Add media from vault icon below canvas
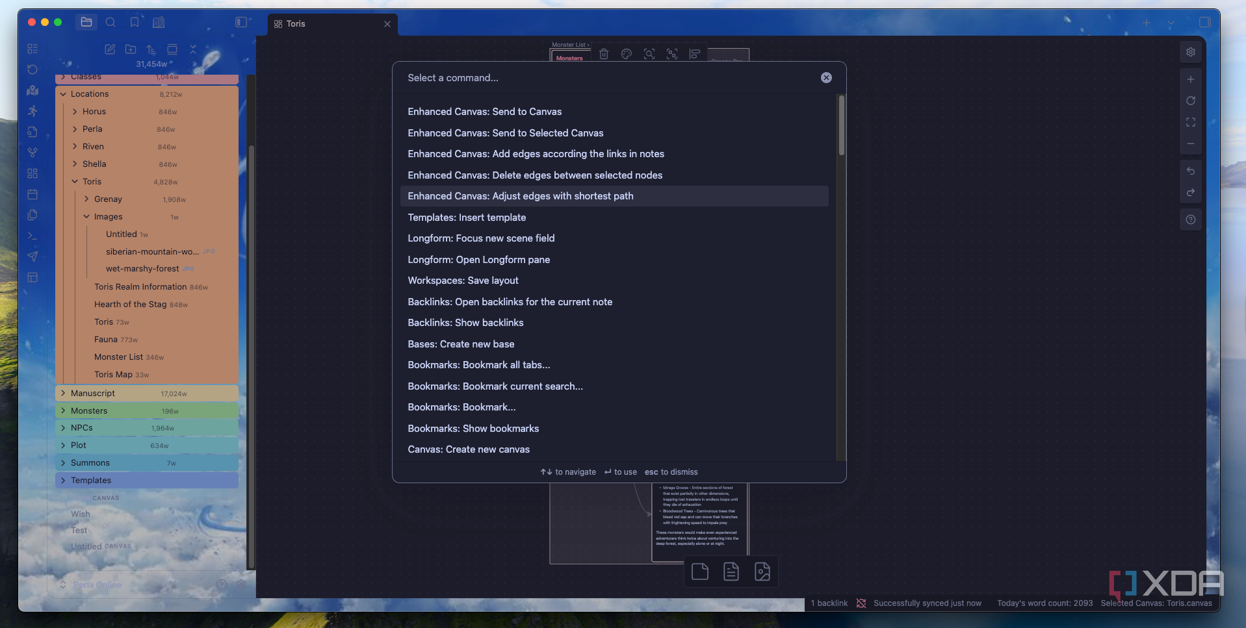Viewport: 1246px width, 628px height. (x=762, y=571)
